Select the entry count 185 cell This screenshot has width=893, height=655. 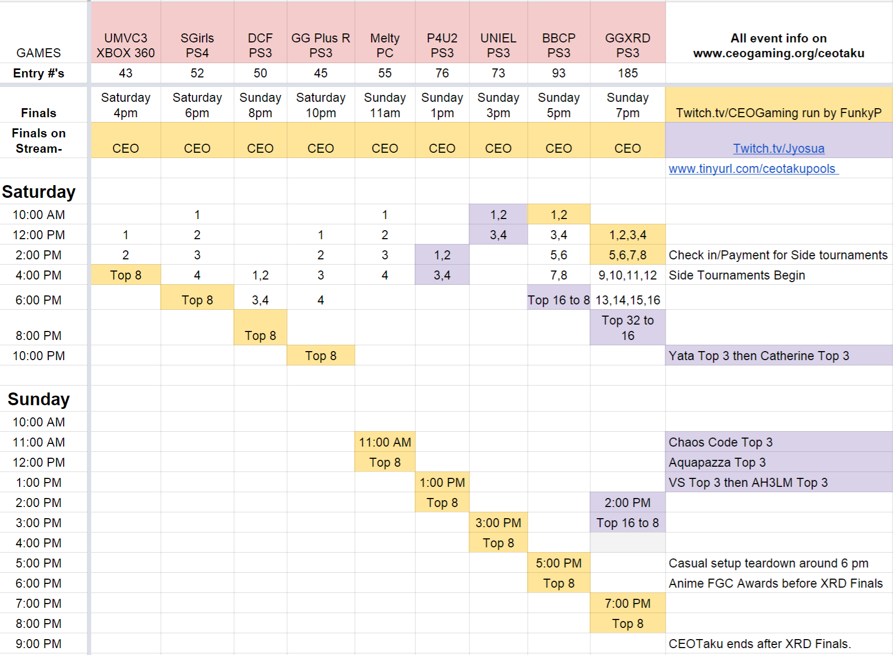[x=627, y=73]
